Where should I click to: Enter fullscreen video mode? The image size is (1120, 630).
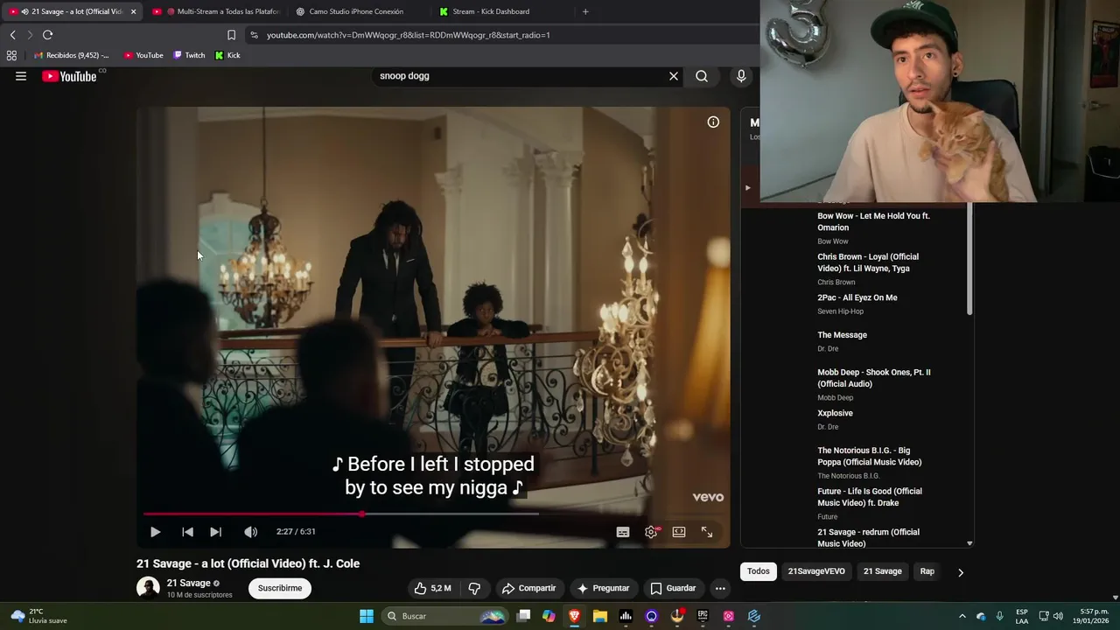(x=707, y=532)
